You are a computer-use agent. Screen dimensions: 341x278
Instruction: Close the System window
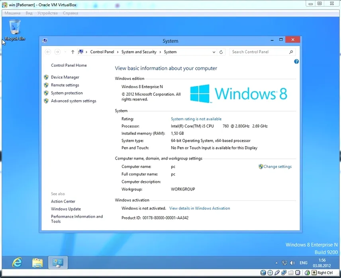pos(293,39)
